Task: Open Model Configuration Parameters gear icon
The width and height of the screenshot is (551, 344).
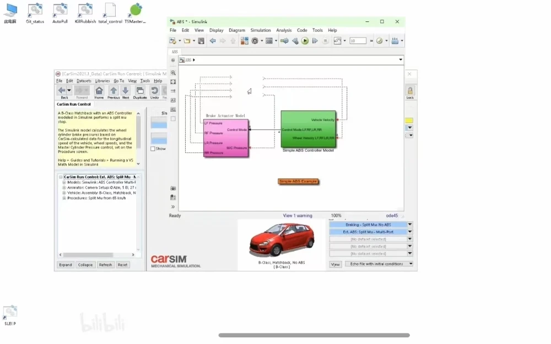Action: click(x=255, y=41)
